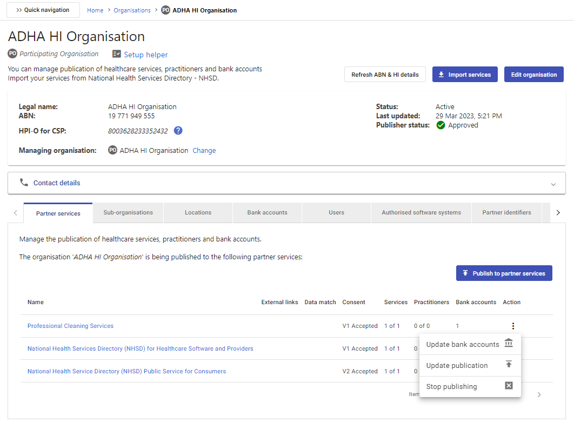
Task: Click the ADHA HI Organisation page heading
Action: tap(77, 37)
